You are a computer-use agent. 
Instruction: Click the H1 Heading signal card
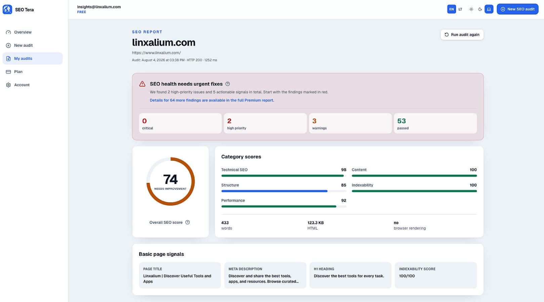pos(350,275)
